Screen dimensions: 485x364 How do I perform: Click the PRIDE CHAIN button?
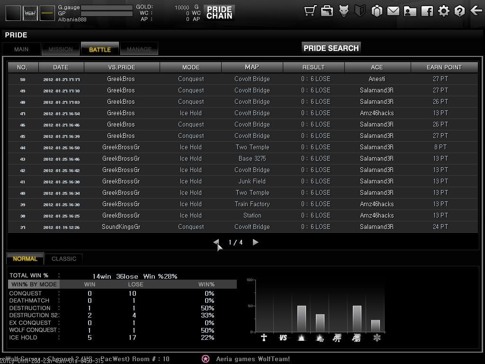pyautogui.click(x=219, y=13)
